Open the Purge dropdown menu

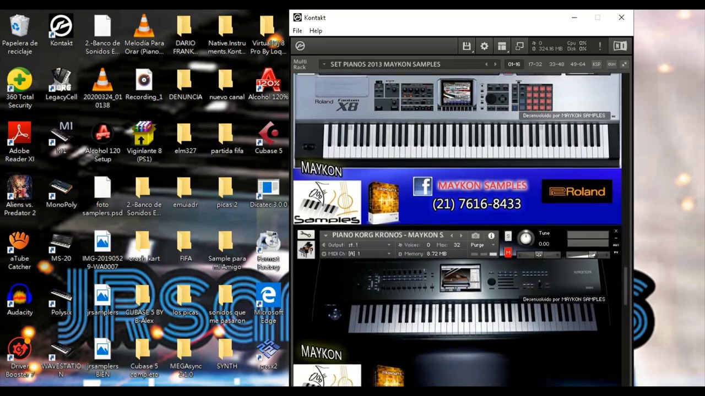(483, 245)
